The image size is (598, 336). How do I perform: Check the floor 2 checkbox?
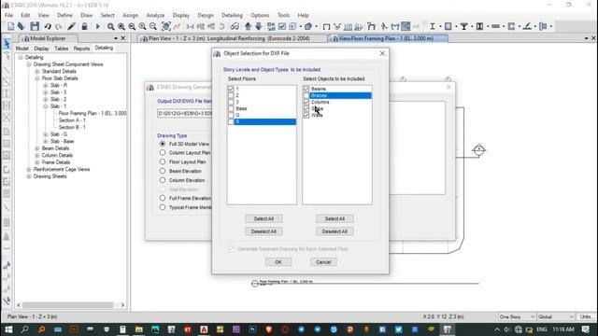pyautogui.click(x=231, y=95)
